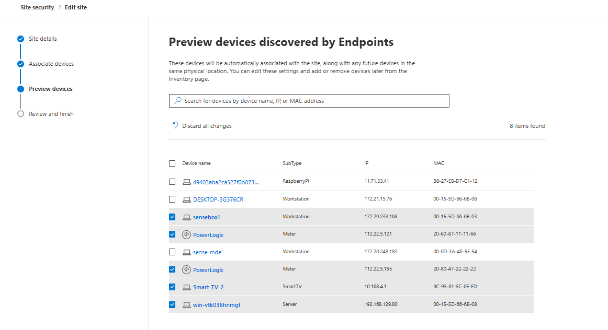Click the meter icon for PowerLogic 112.22.5.121

pyautogui.click(x=186, y=235)
